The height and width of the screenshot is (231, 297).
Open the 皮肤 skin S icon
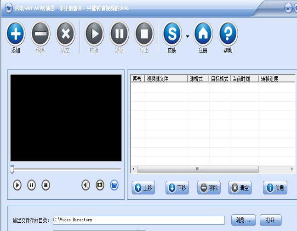coord(172,34)
